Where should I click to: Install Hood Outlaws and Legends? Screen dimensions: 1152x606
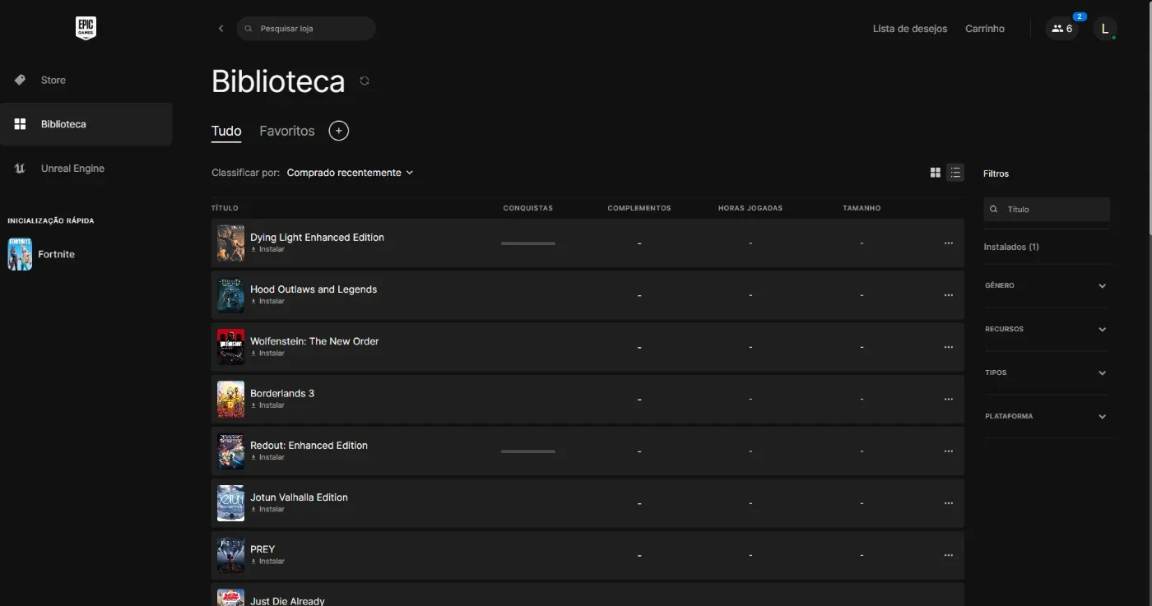(x=267, y=301)
